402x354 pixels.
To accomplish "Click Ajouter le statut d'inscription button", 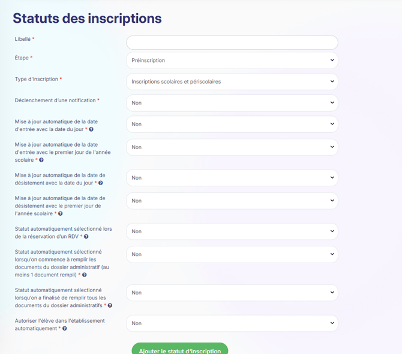I will pyautogui.click(x=180, y=349).
